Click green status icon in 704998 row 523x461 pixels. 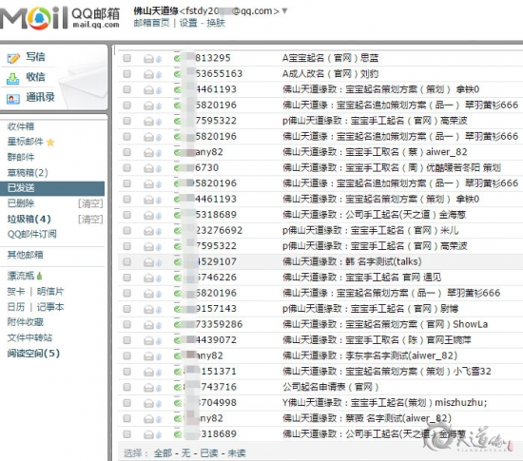[x=177, y=403]
